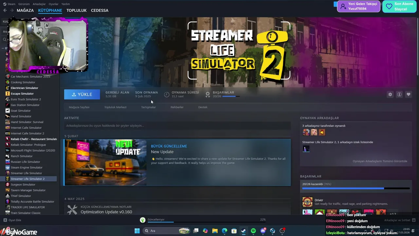Go back with the left arrow

pyautogui.click(x=5, y=10)
